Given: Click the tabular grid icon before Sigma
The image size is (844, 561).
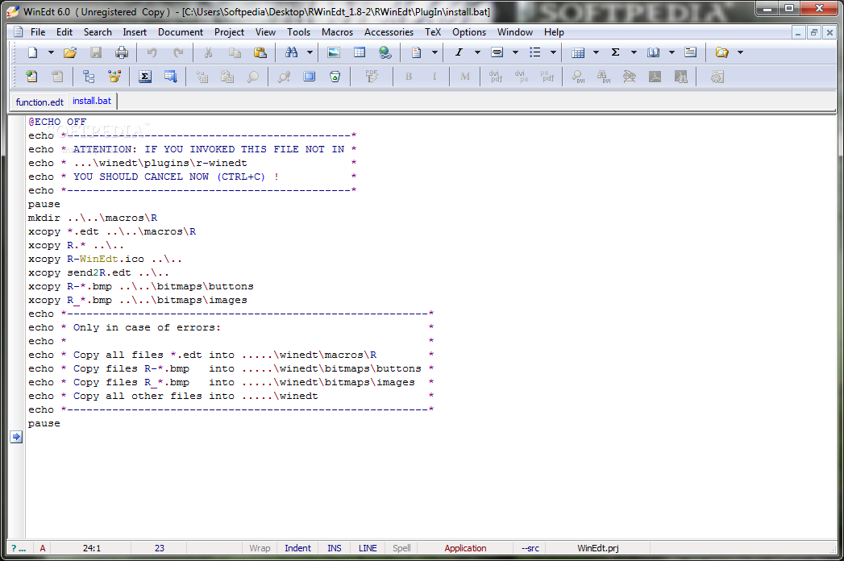Looking at the screenshot, I should [578, 52].
